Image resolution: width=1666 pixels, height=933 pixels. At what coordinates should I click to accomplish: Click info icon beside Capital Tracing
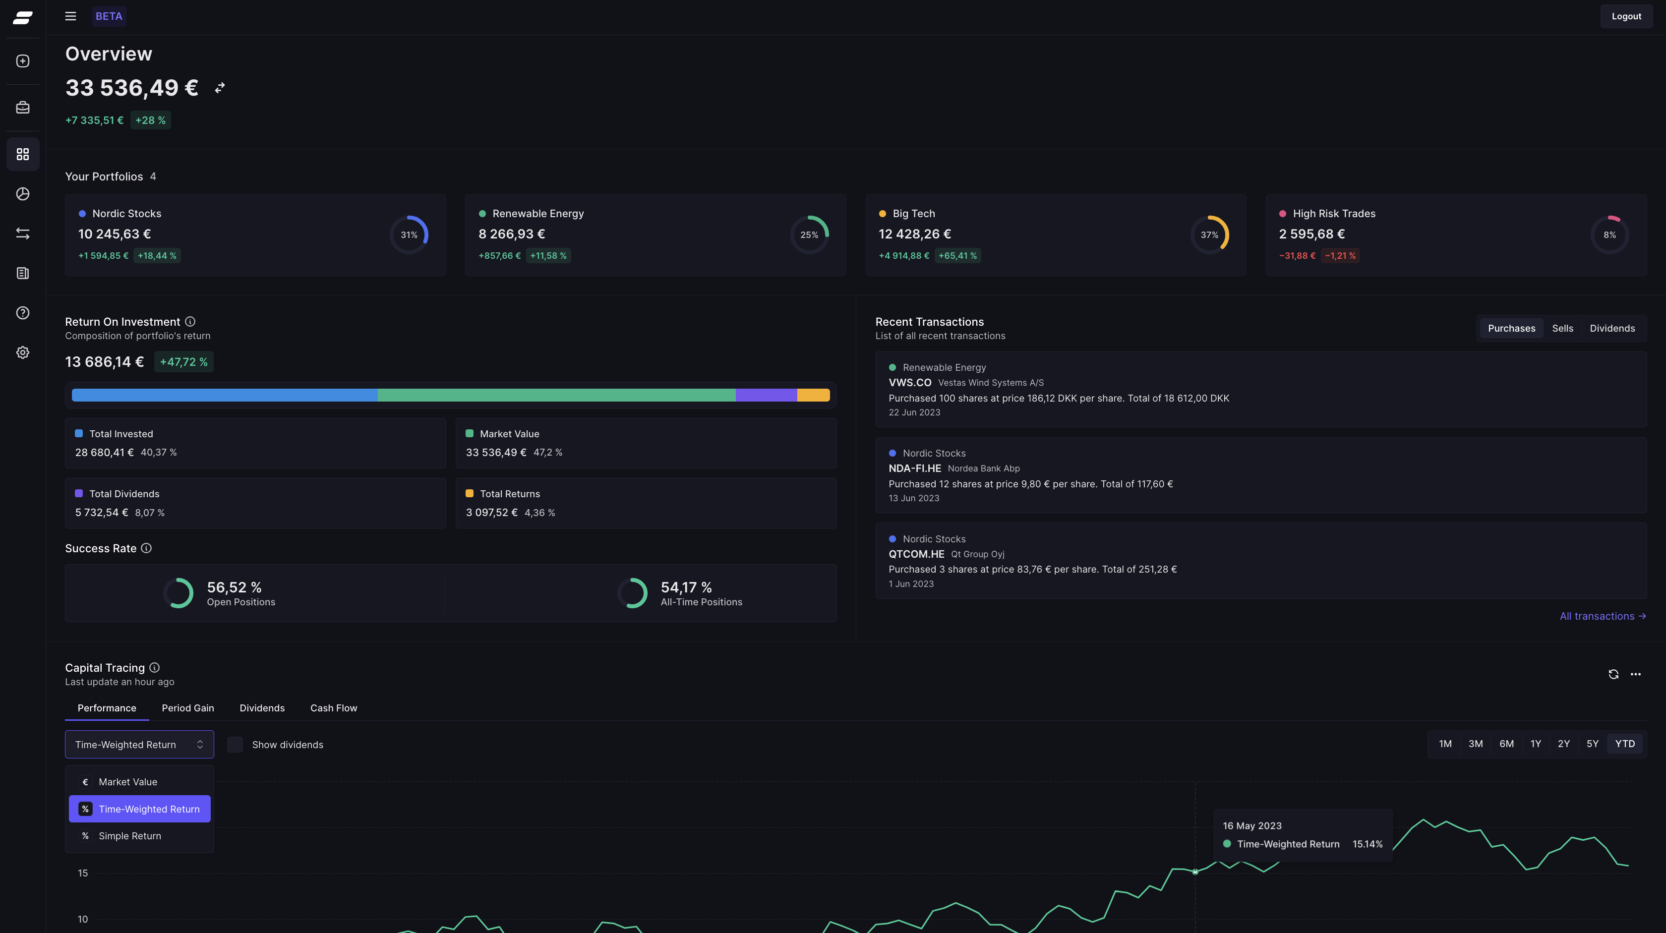click(x=155, y=668)
